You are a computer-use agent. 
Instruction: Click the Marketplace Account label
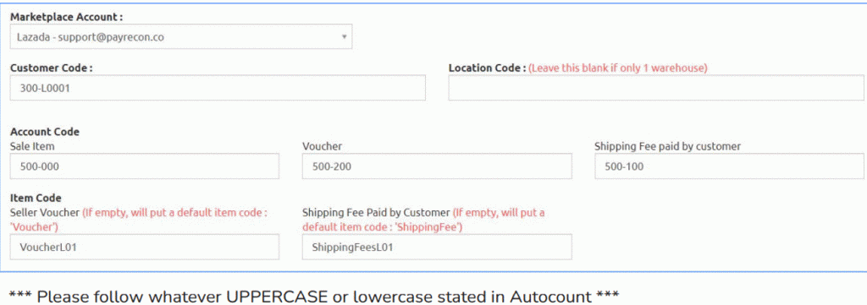66,17
